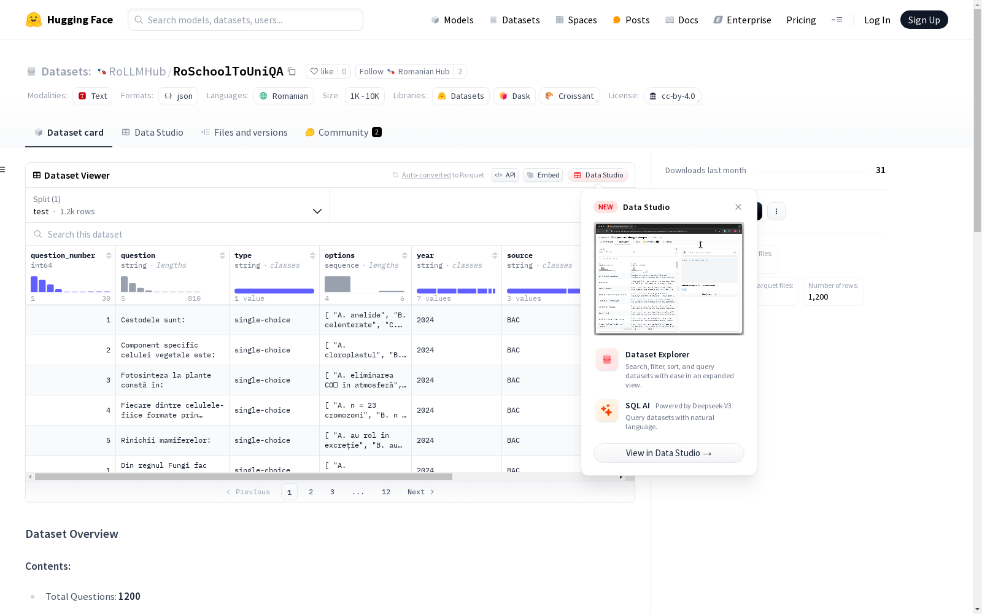982x614 pixels.
Task: Select the 1K - 10K size tag
Action: [365, 96]
